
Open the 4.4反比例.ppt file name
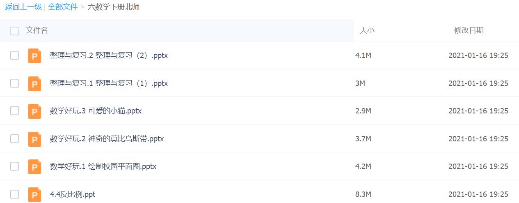pyautogui.click(x=73, y=194)
